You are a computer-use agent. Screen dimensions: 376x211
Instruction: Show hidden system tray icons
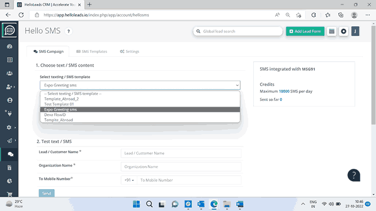click(x=303, y=204)
